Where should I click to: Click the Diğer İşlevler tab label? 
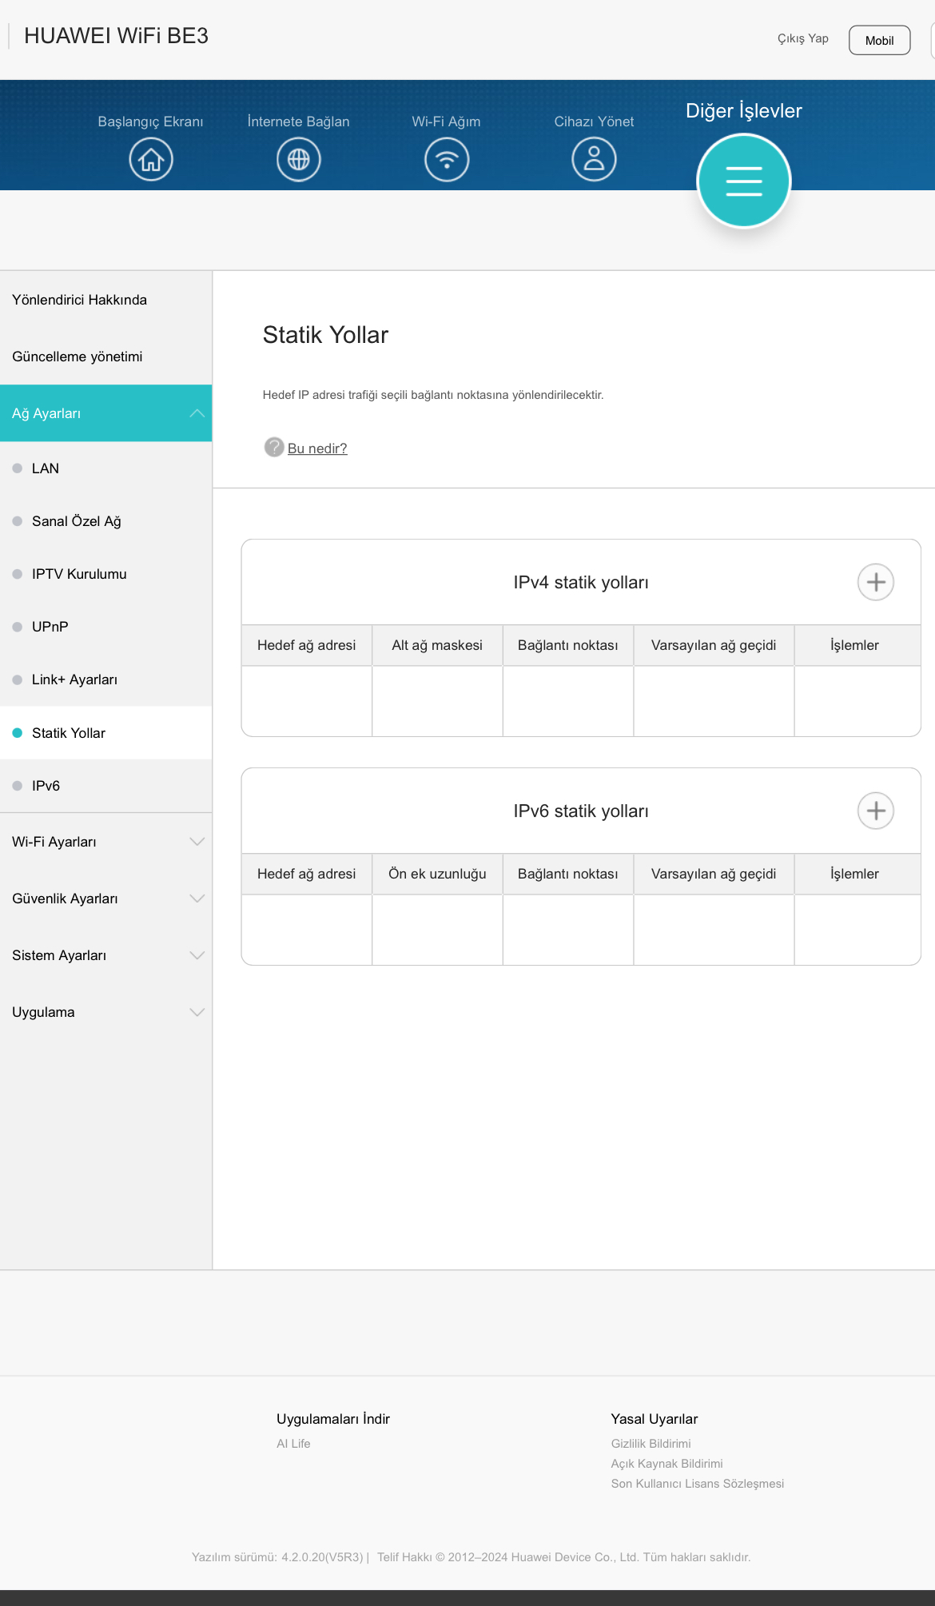[x=744, y=111]
